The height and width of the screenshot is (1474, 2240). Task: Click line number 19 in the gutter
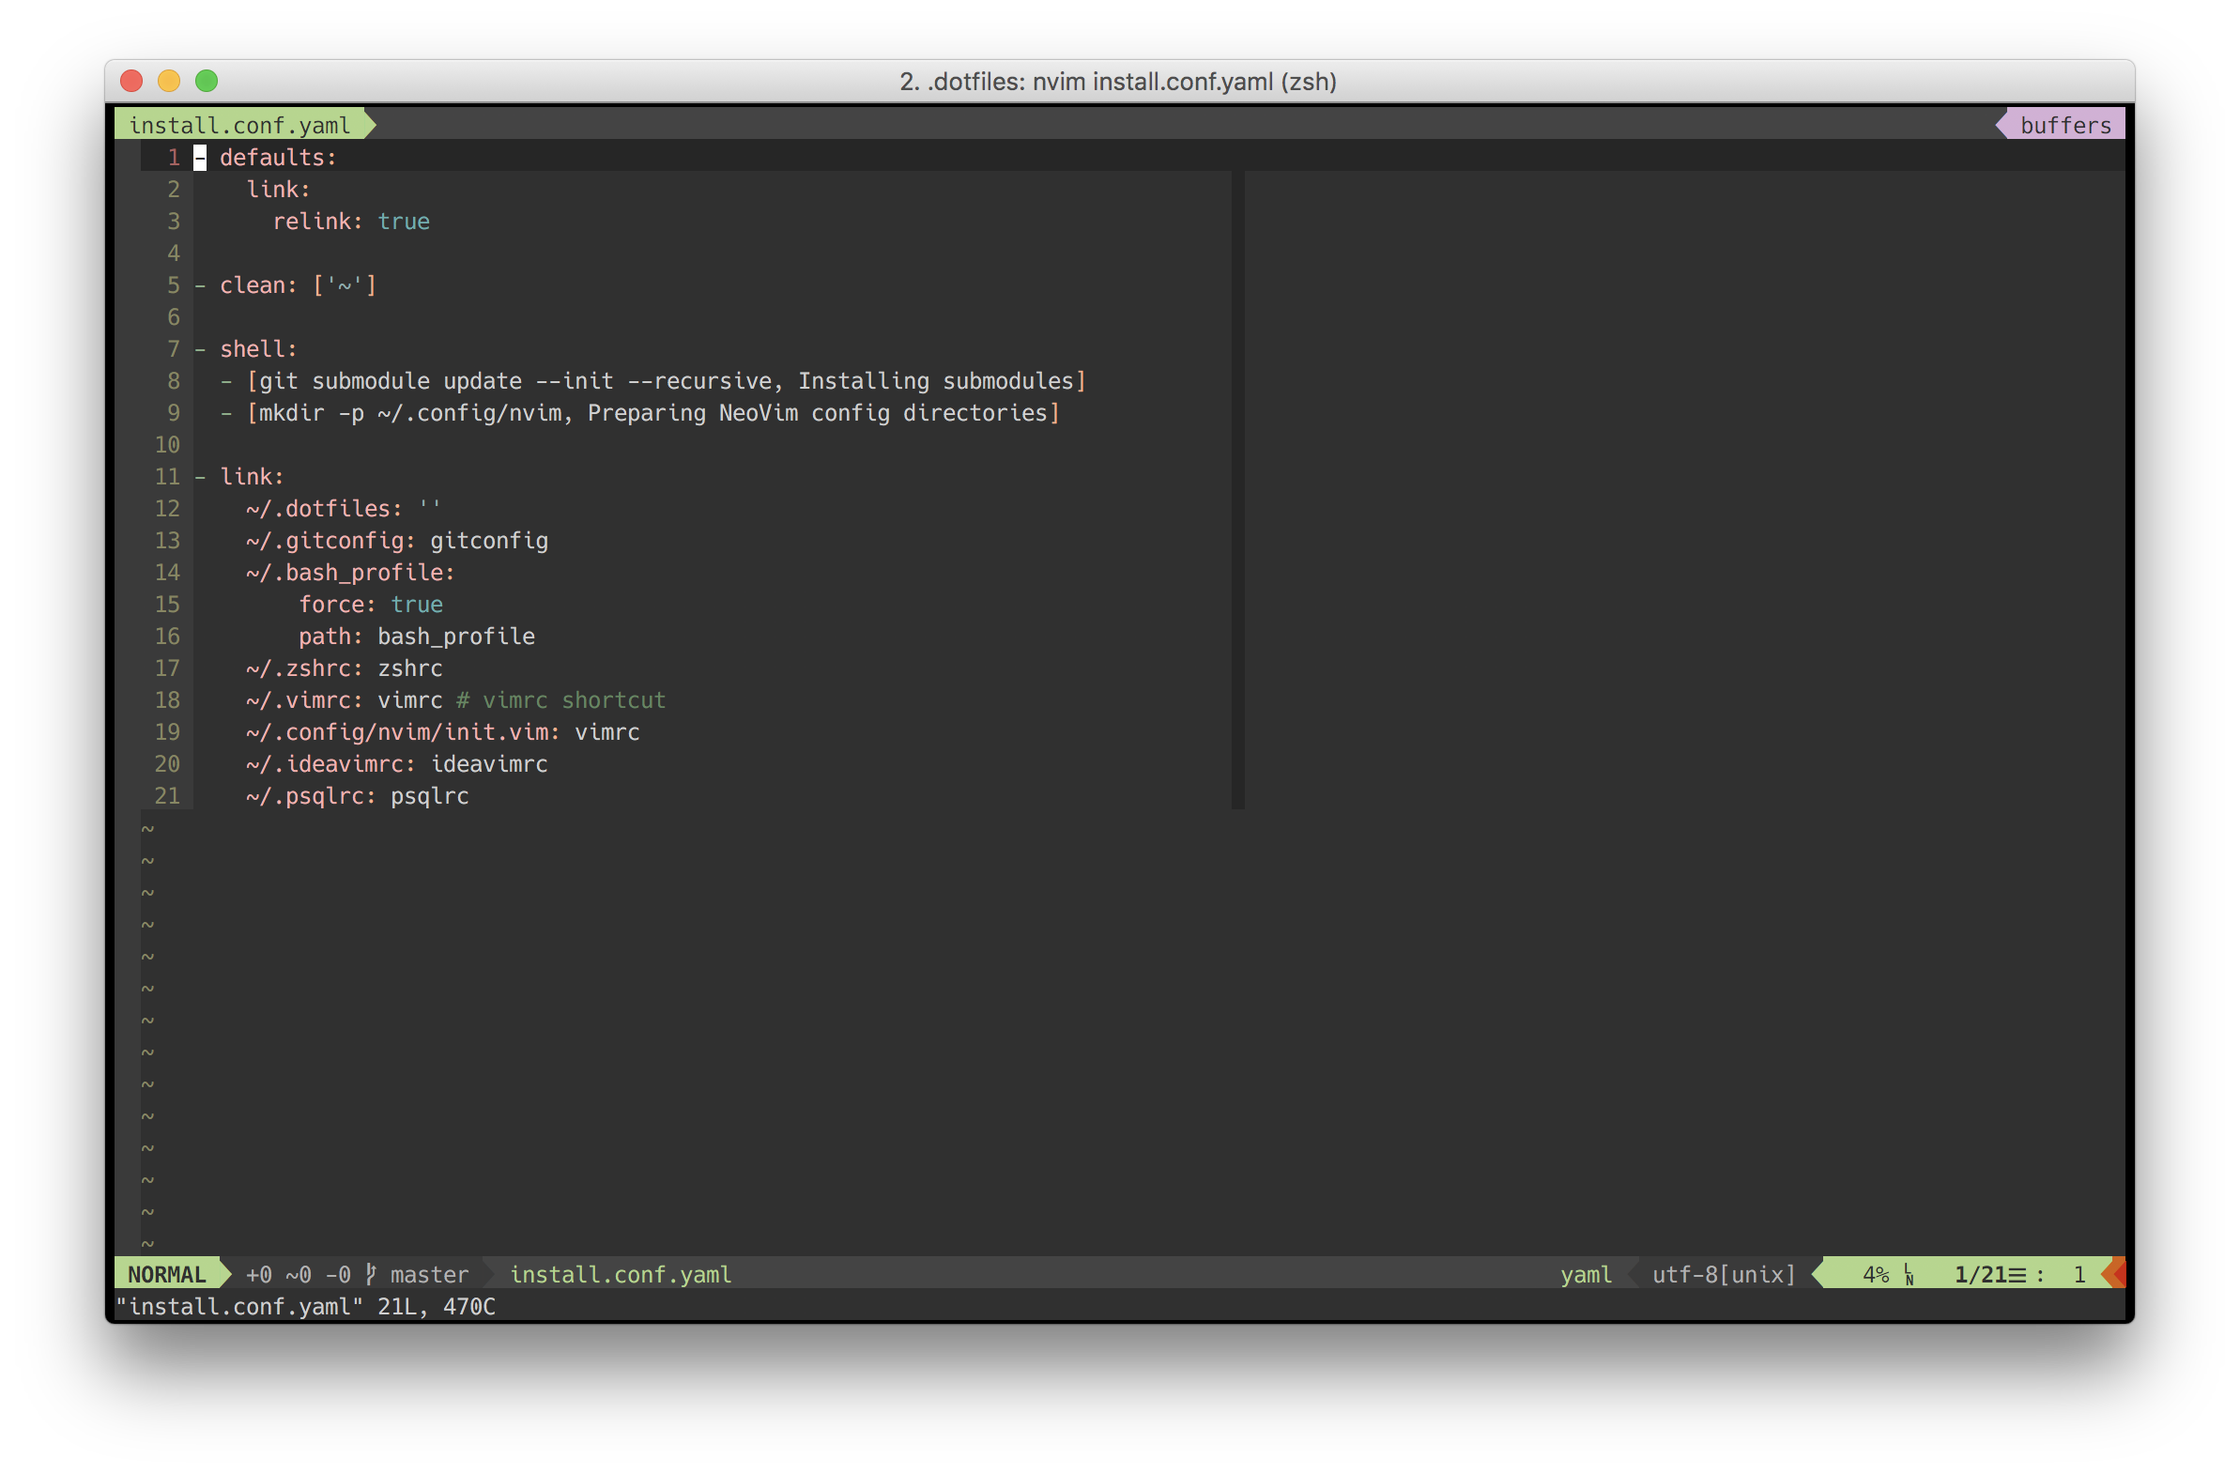(x=166, y=732)
